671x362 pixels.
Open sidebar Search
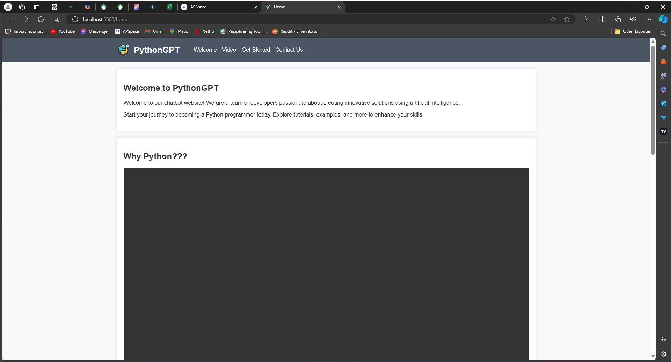(663, 34)
